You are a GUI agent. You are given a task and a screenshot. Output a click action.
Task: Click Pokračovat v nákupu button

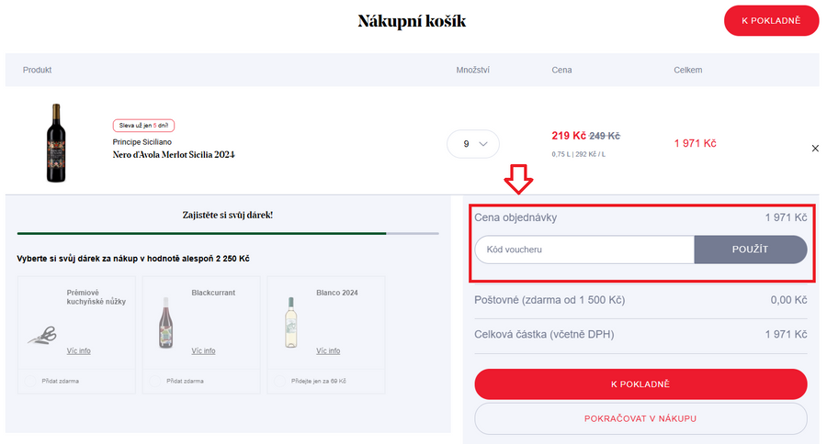[x=640, y=418]
